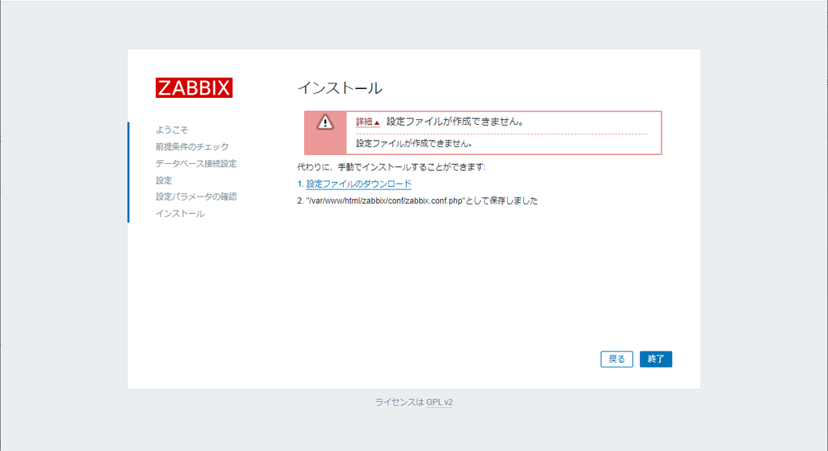This screenshot has width=828, height=451.
Task: Click the zabbix.conf.php path text
Action: click(385, 201)
